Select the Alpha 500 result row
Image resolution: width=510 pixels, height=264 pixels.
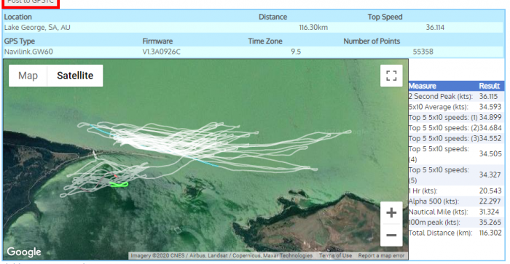point(456,201)
